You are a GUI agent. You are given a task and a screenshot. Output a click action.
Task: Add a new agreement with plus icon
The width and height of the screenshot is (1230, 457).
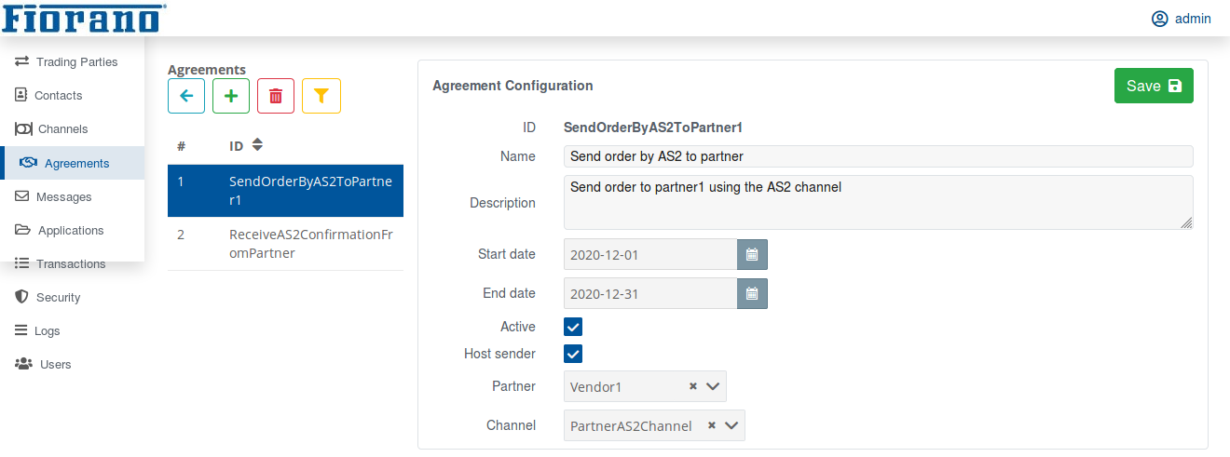231,96
